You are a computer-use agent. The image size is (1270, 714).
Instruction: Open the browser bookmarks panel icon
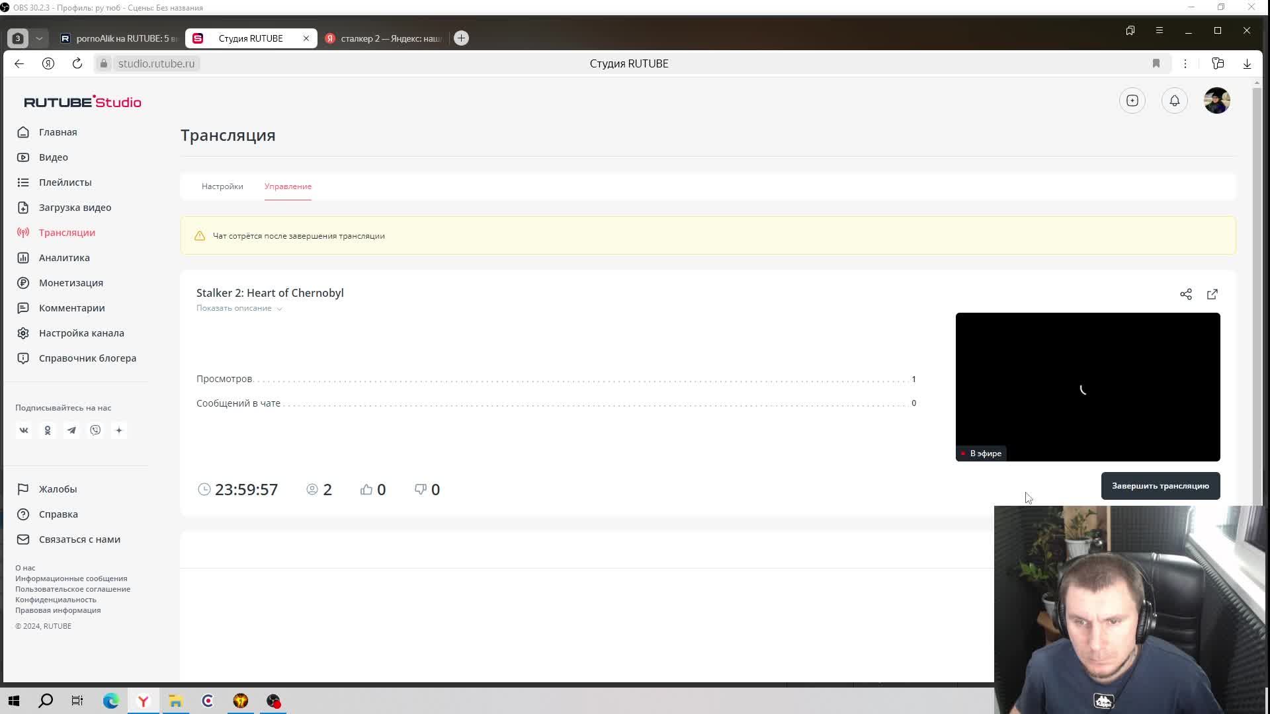pyautogui.click(x=1130, y=30)
